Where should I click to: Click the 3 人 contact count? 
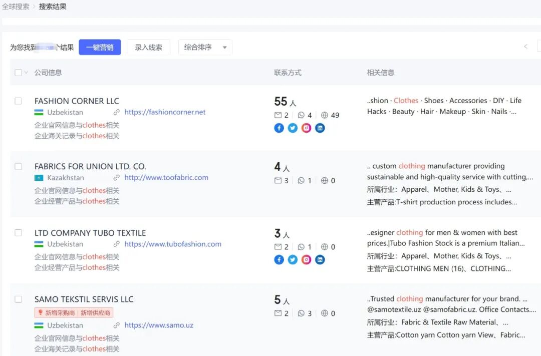click(282, 233)
